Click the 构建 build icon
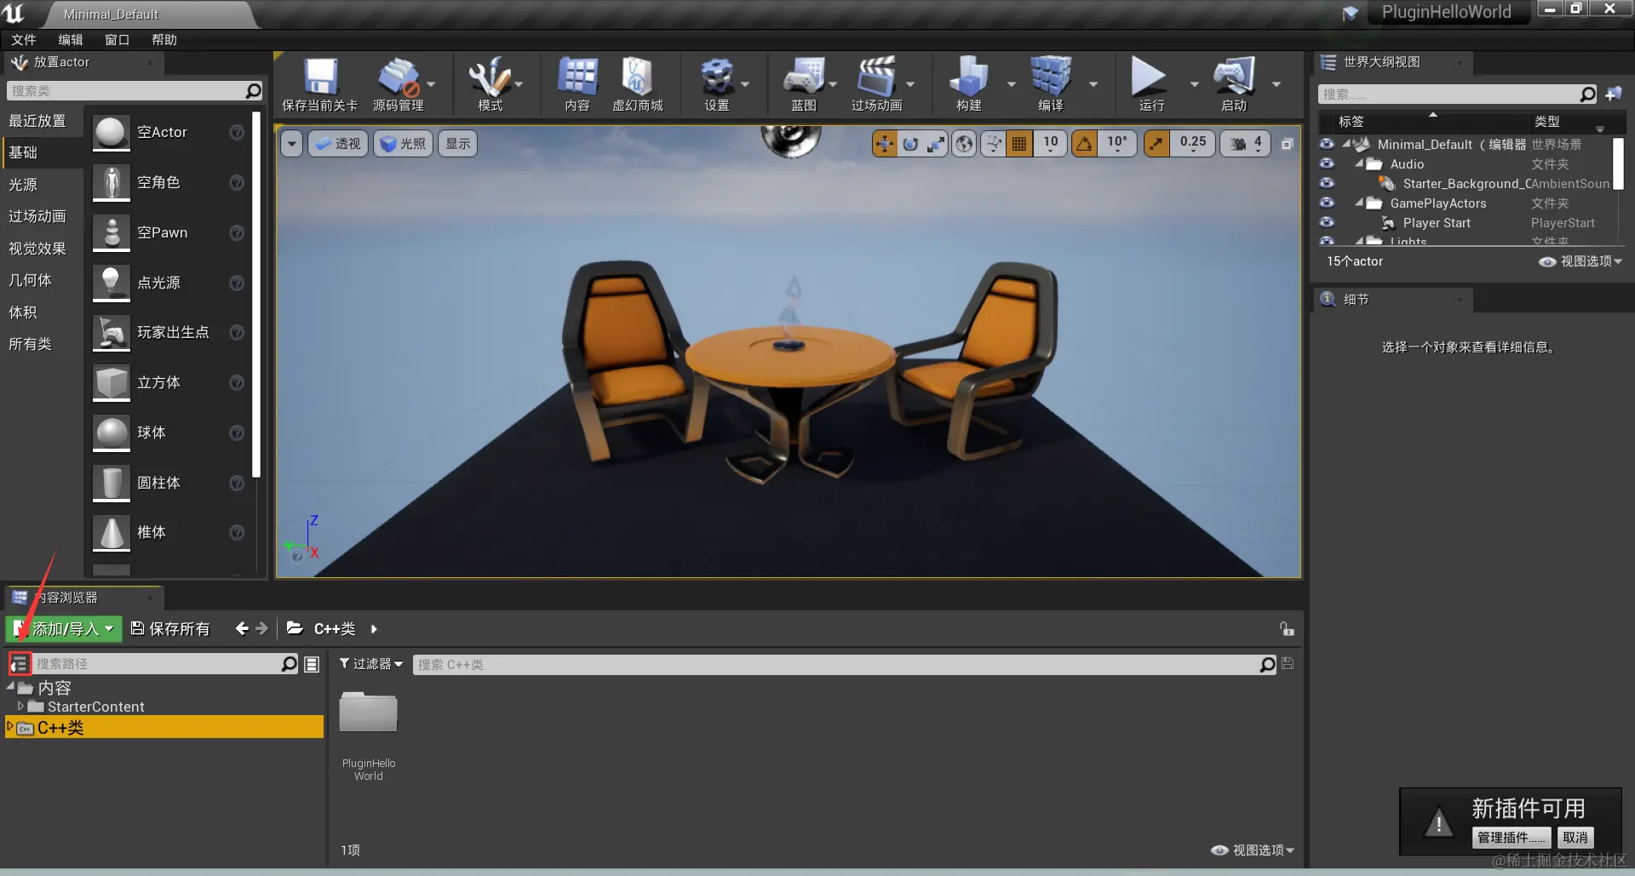This screenshot has height=876, width=1635. point(969,84)
